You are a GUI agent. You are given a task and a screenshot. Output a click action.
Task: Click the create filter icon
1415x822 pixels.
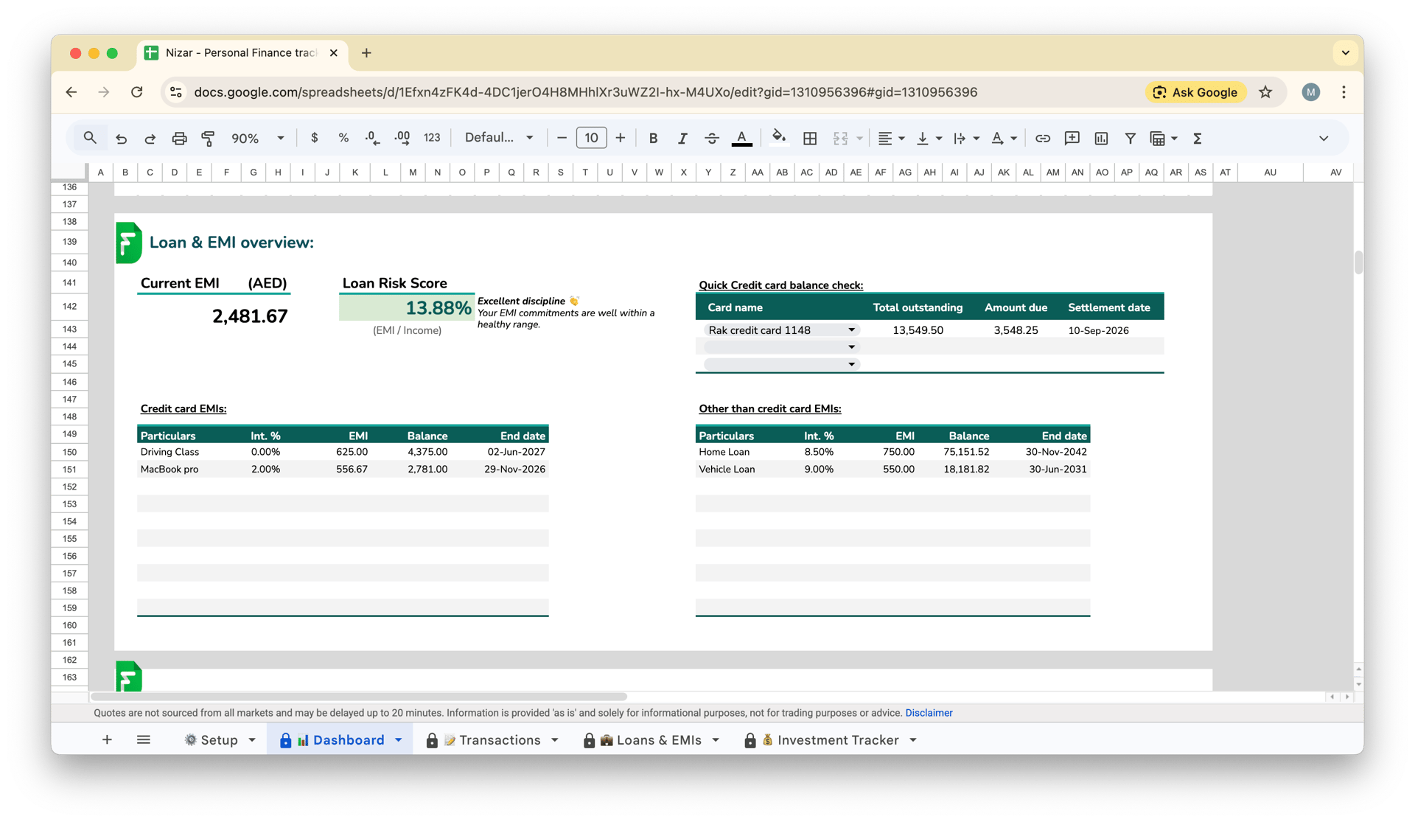(x=1129, y=138)
